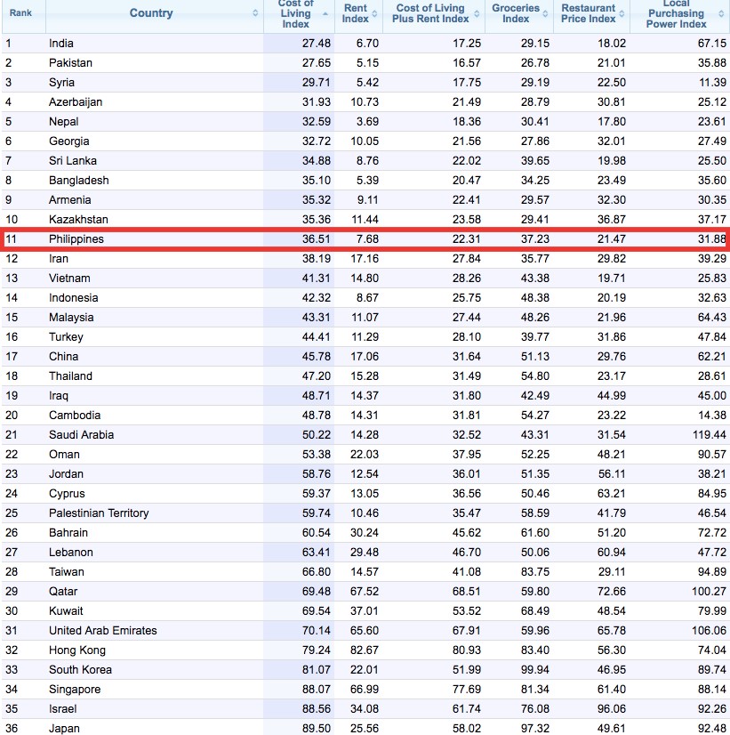Click the Groceries Index sort arrows icon
Viewport: 730px width, 735px height.
tap(546, 13)
